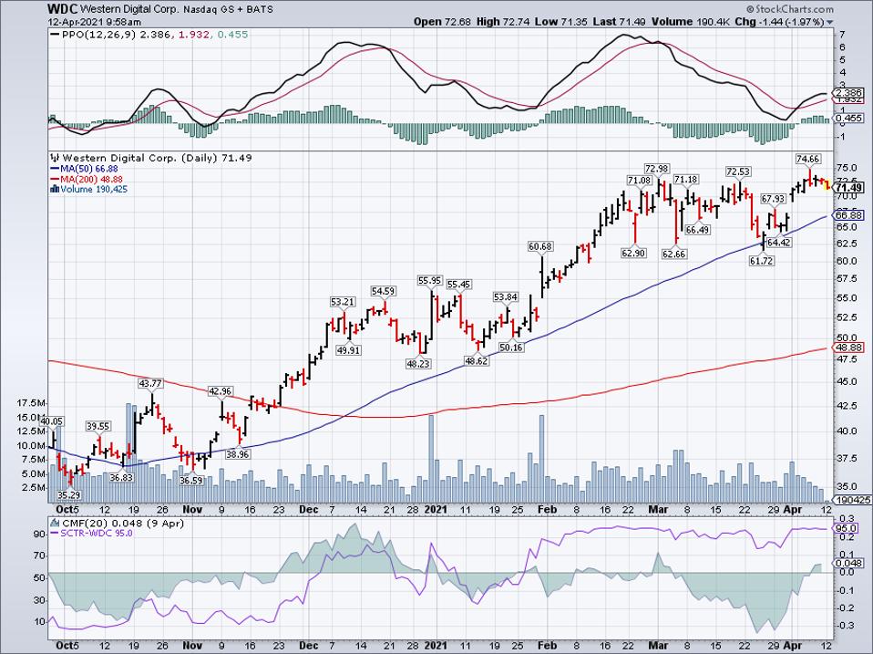Screen dimensions: 873x654
Task: Click the 55.95 price label
Action: [x=430, y=281]
